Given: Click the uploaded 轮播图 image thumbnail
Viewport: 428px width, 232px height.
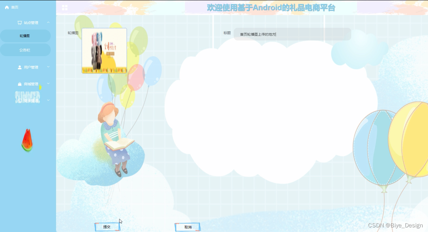Looking at the screenshot, I should coord(104,51).
